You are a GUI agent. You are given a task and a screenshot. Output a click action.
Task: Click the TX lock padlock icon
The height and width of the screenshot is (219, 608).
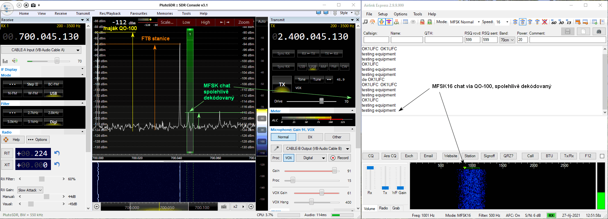point(422,22)
